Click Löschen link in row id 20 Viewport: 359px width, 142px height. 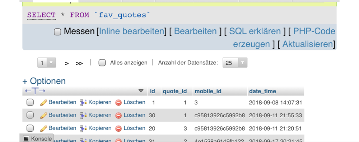(x=134, y=128)
